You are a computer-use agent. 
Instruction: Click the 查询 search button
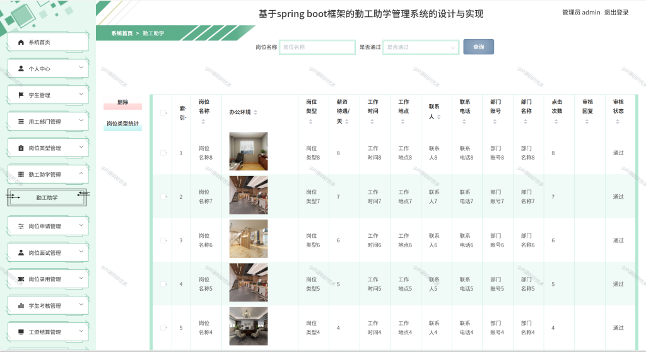[x=478, y=47]
